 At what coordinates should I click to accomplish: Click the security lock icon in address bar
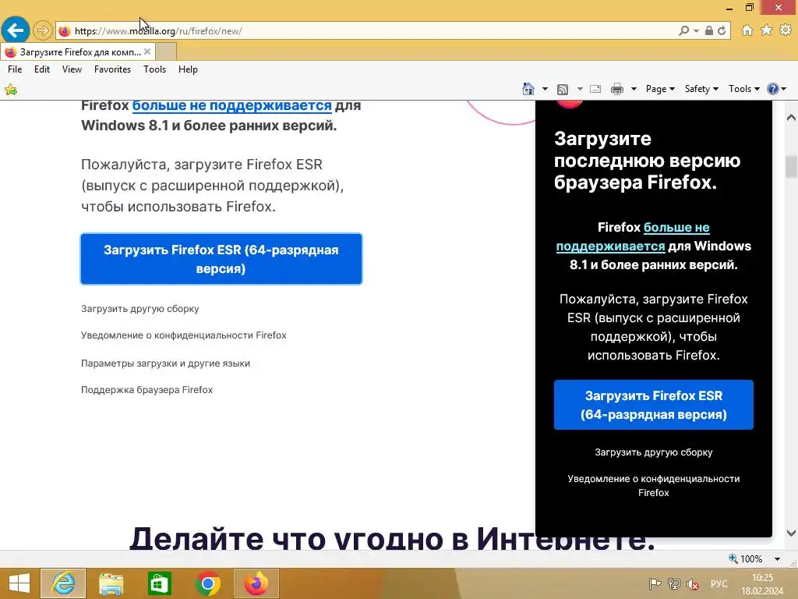709,30
